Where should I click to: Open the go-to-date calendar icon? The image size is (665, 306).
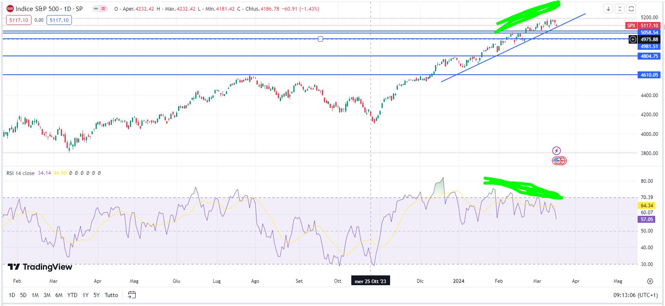point(132,295)
